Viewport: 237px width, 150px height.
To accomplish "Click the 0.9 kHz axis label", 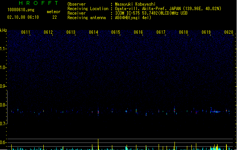I will (3, 86).
